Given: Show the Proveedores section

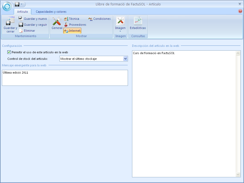Looking at the screenshot, I should point(75,25).
